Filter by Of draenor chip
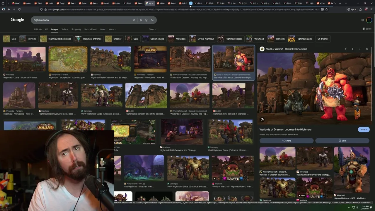 (x=323, y=39)
